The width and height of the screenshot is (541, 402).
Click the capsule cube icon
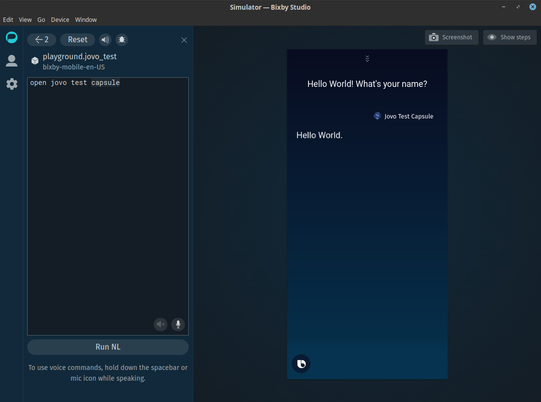pyautogui.click(x=35, y=61)
